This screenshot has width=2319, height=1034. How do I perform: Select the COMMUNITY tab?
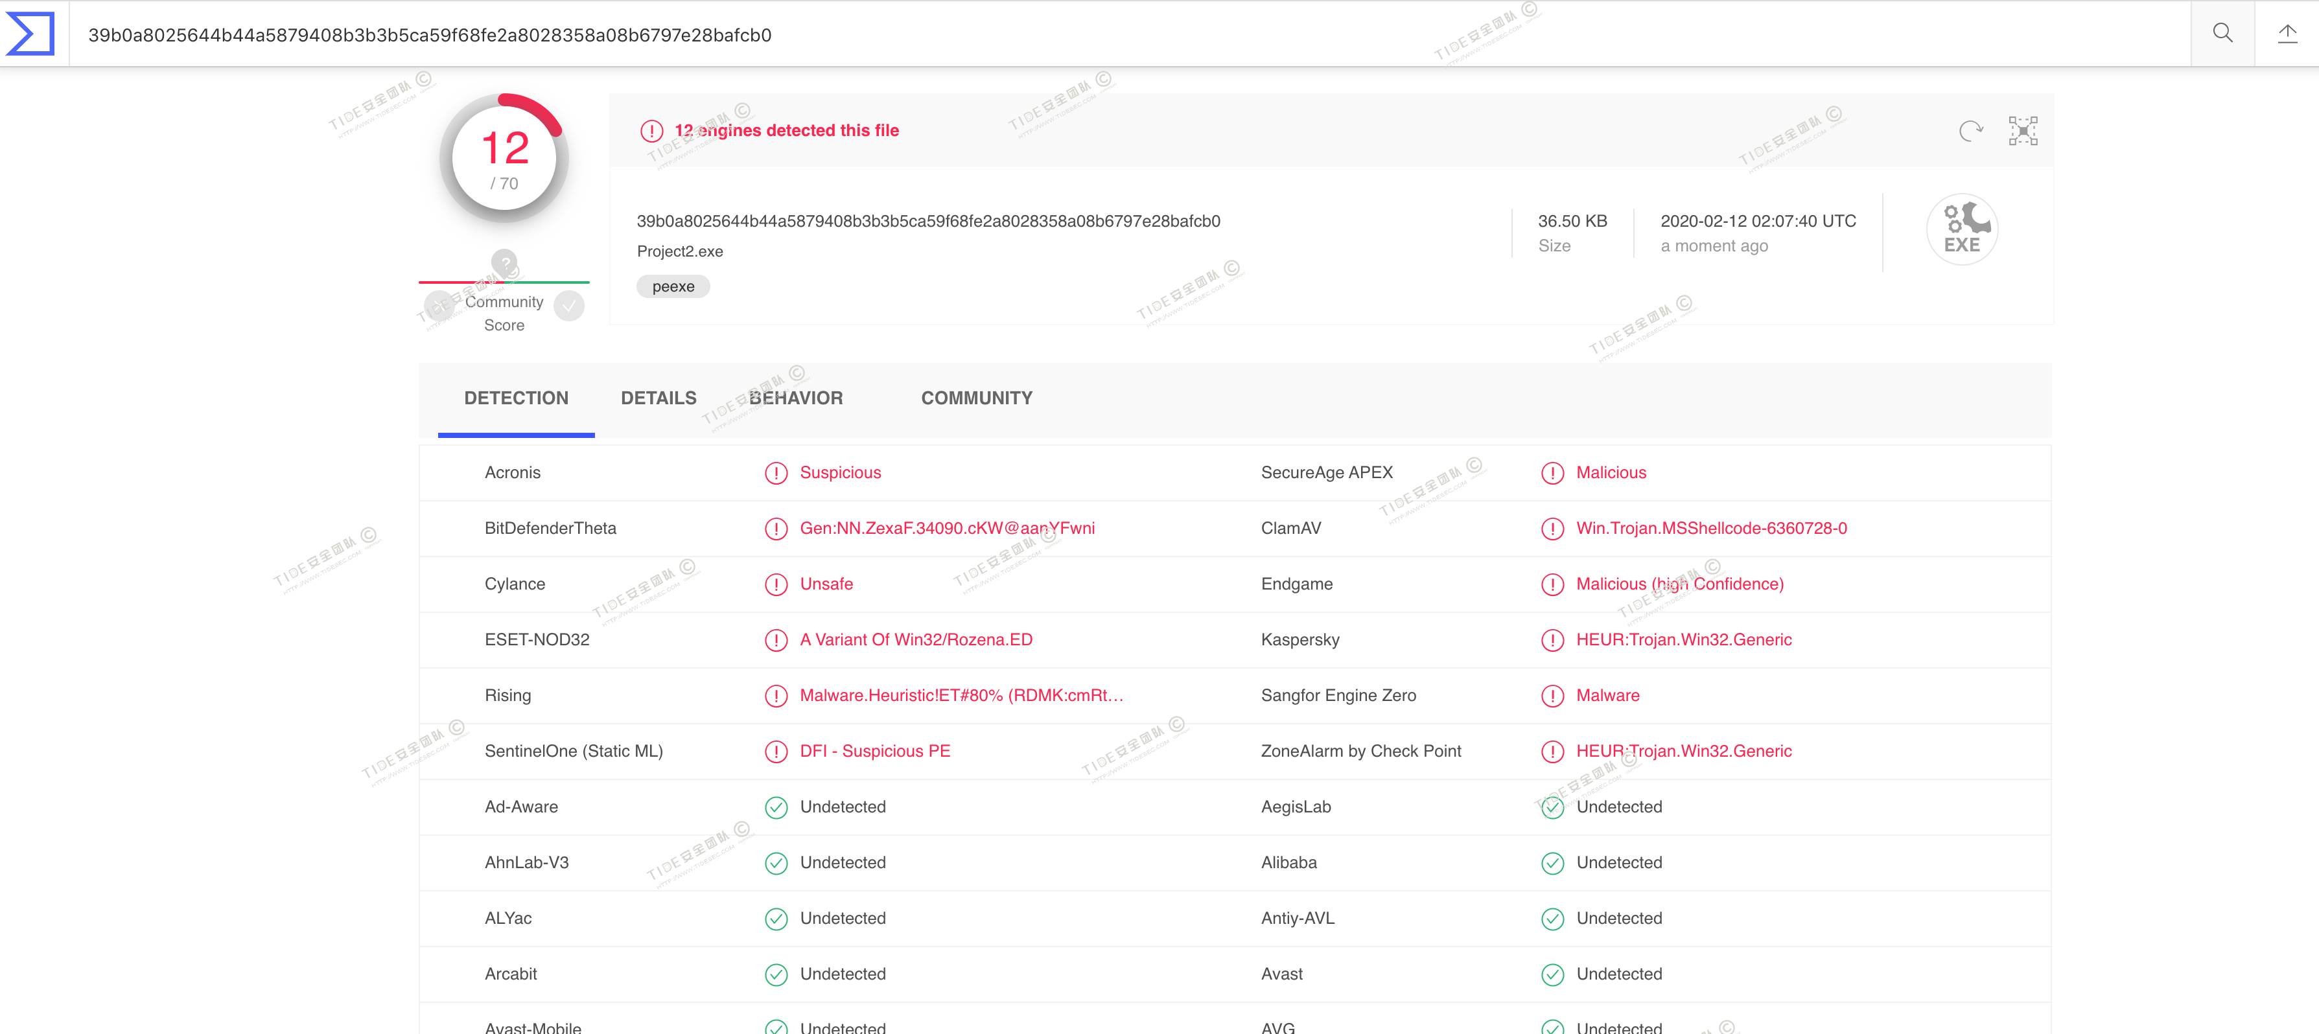click(976, 398)
